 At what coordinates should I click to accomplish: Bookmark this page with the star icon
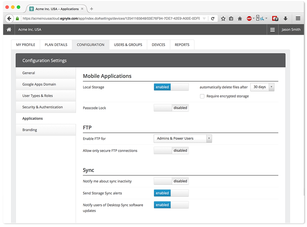pos(223,19)
